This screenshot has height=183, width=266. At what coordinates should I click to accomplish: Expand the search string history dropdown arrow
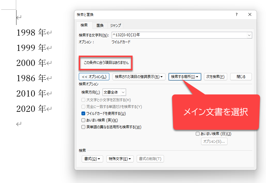pos(249,35)
